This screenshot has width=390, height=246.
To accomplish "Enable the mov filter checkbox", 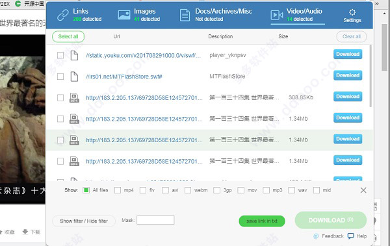I will (x=240, y=190).
